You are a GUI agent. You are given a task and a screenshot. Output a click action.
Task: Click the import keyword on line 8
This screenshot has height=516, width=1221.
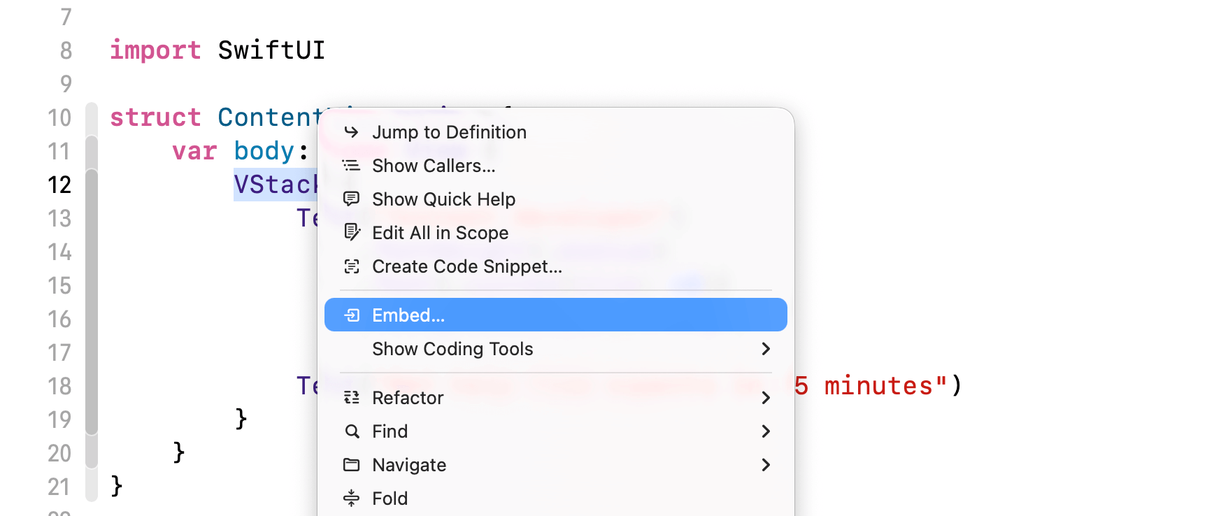point(155,50)
